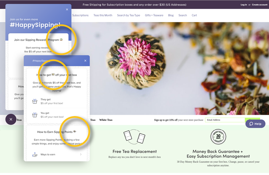Click the free shipping announcement banner text
Viewport: 269px width, 175px height.
134,5
